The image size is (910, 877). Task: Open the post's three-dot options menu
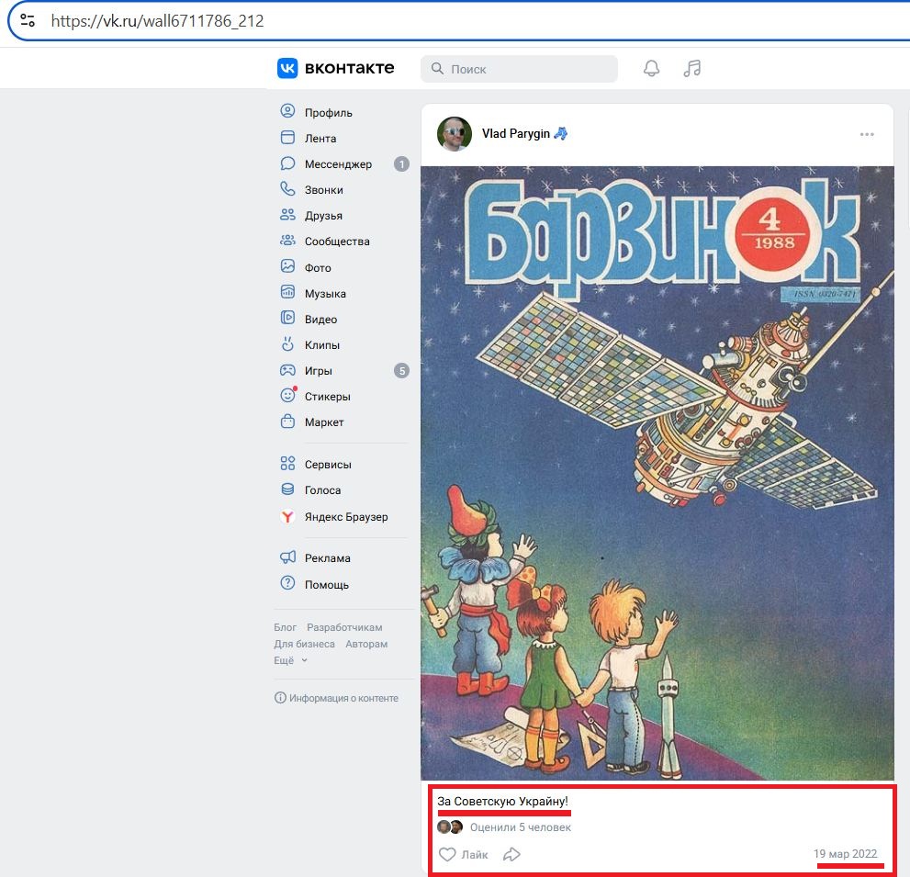point(867,134)
